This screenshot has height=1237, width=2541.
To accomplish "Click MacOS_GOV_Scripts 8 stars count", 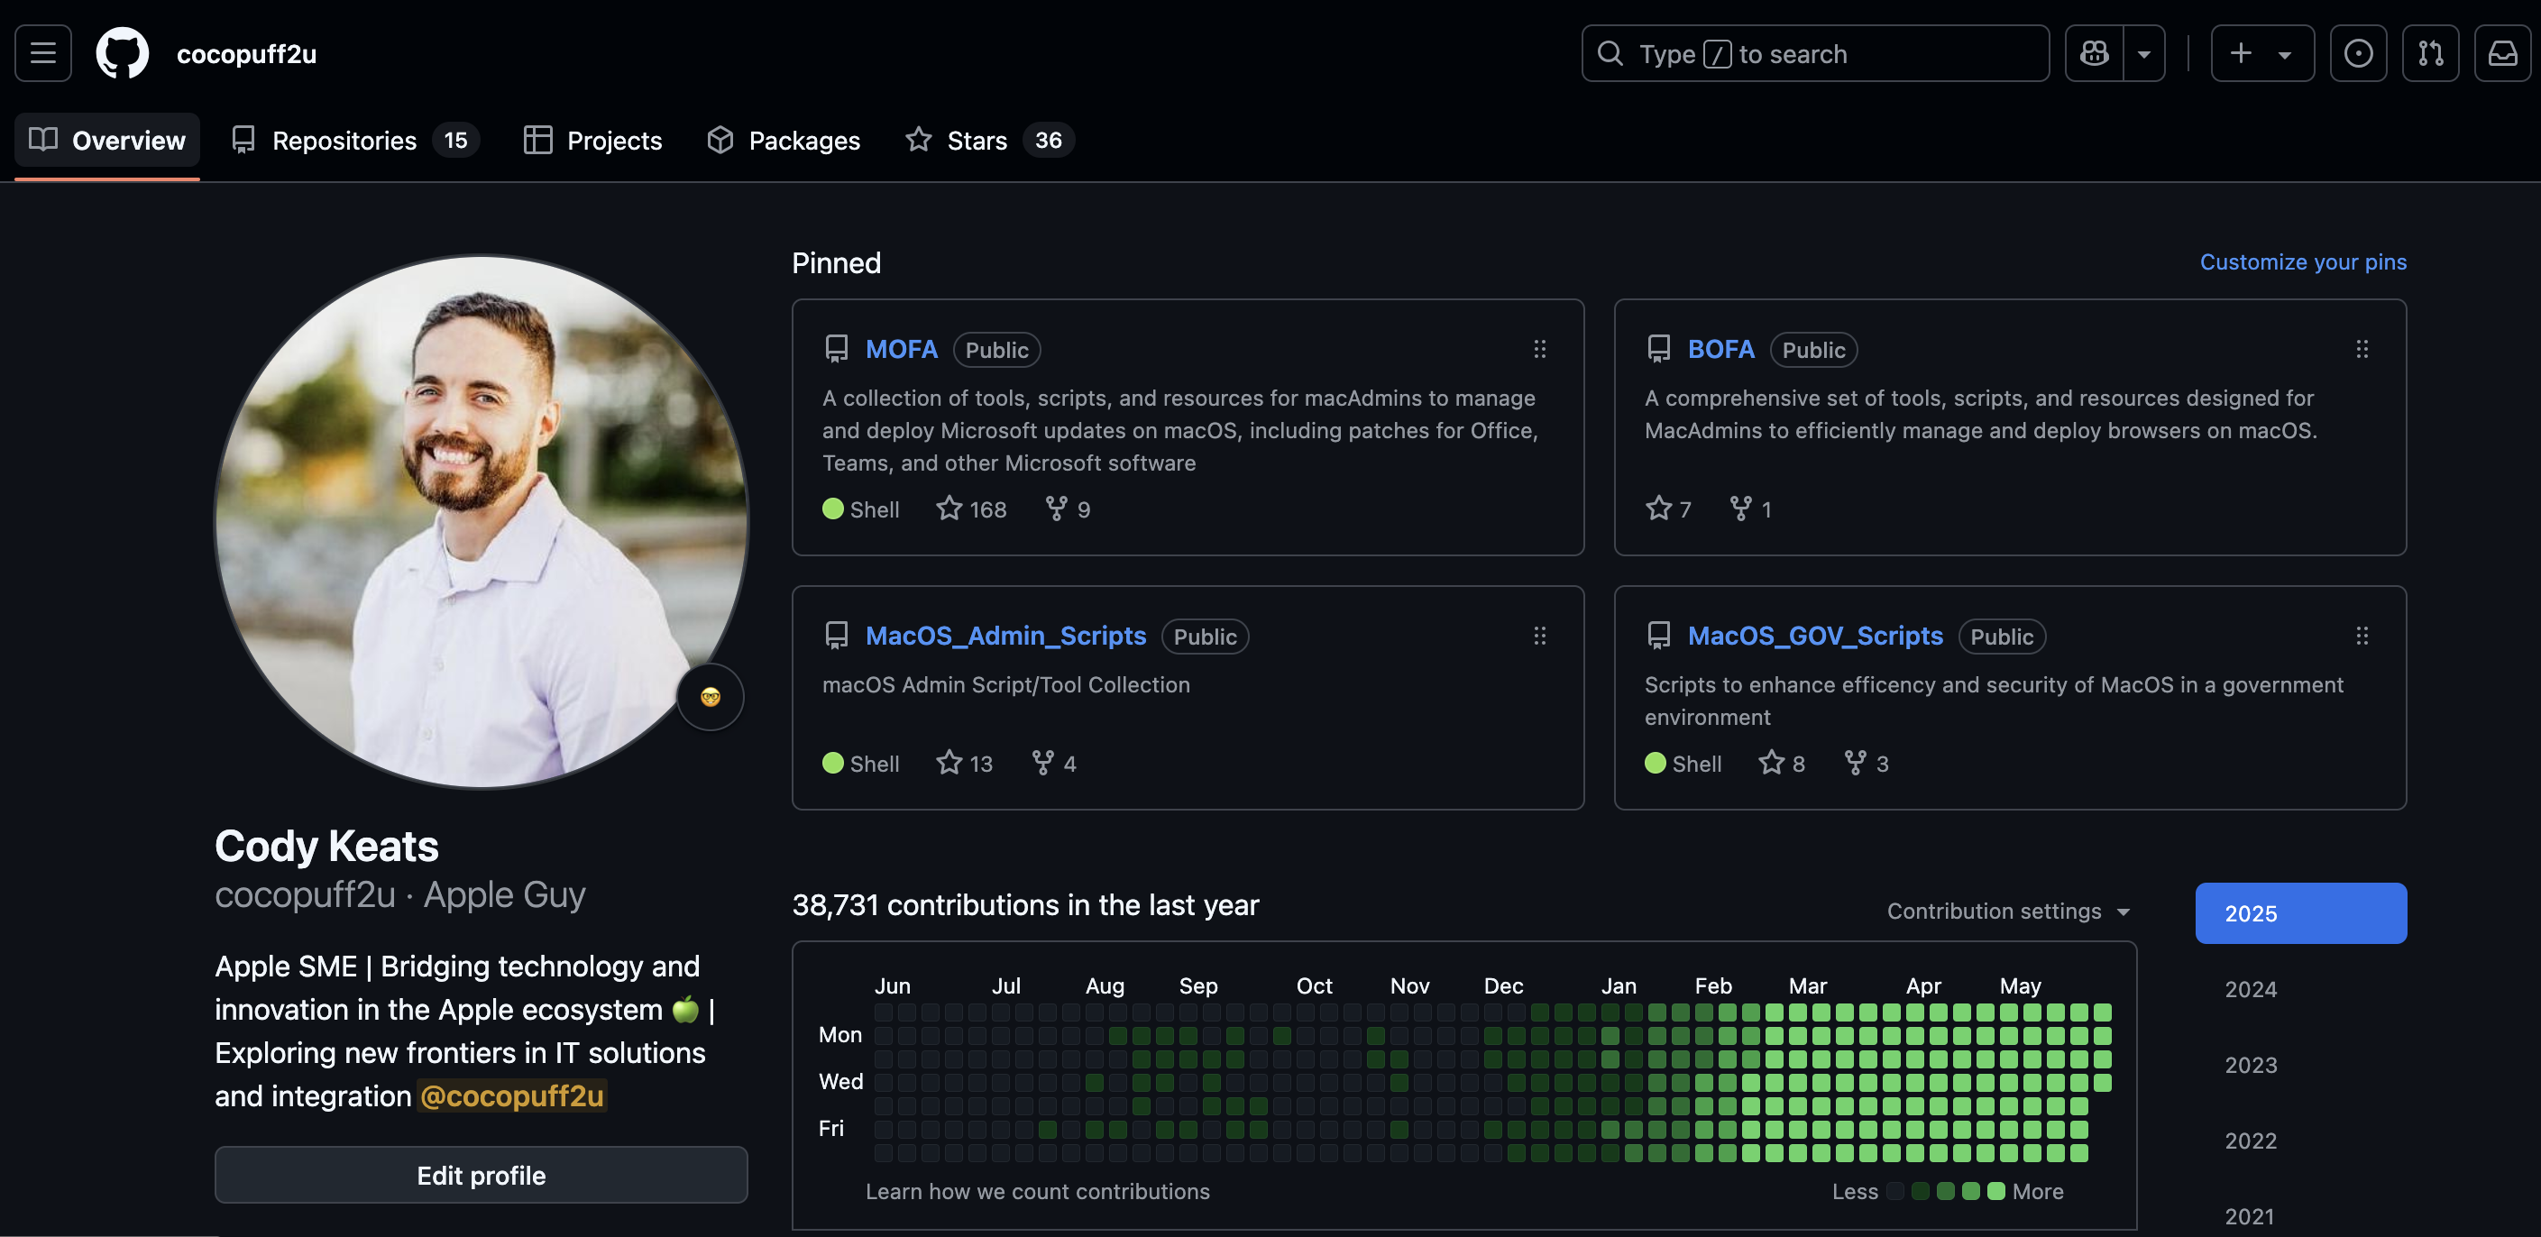I will tap(1783, 764).
